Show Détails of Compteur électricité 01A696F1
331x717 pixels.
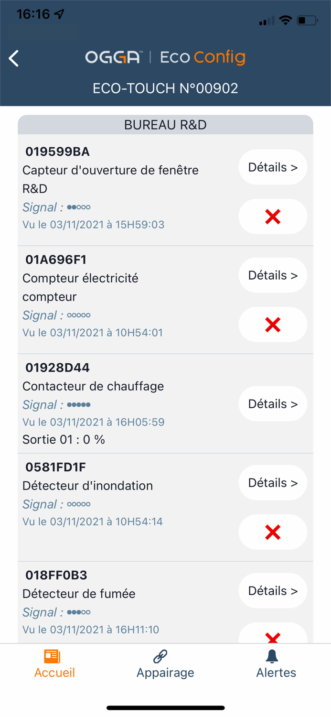(273, 275)
